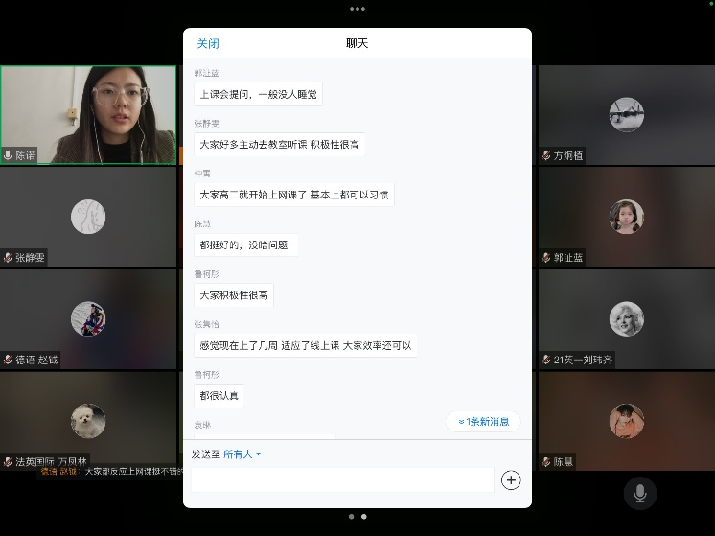
Task: Click the name label 陈诺 on video tile
Action: point(25,155)
